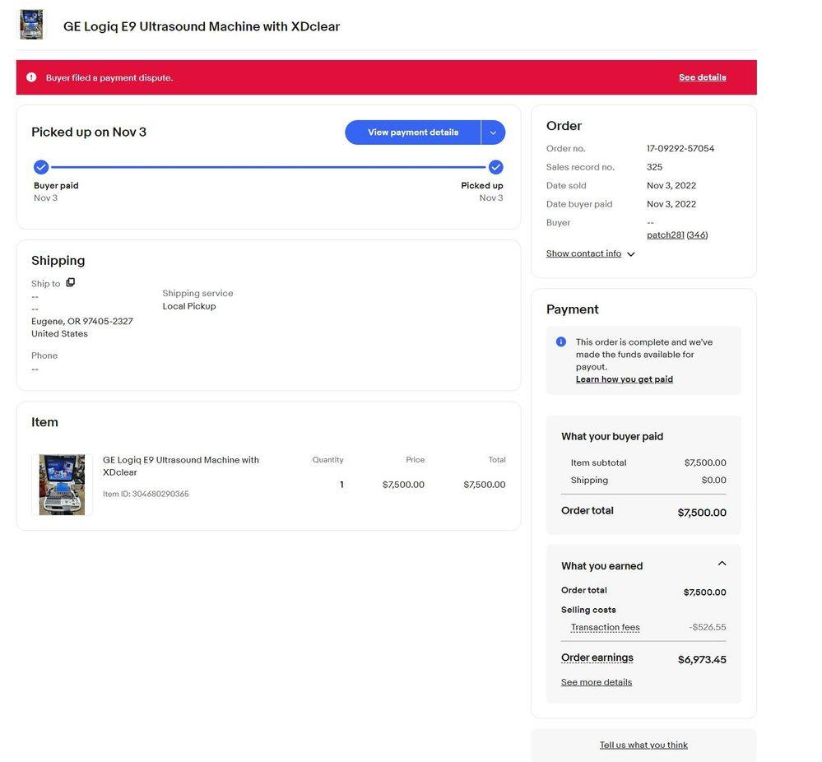822x762 pixels.
Task: Click View payment details button
Action: point(412,132)
